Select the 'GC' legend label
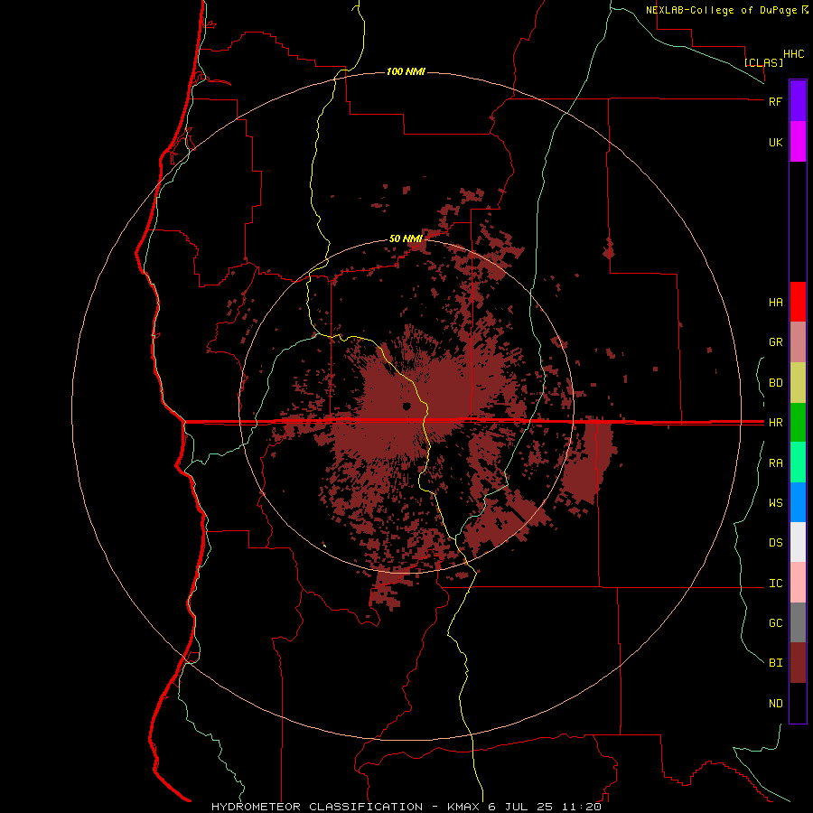 (x=775, y=623)
